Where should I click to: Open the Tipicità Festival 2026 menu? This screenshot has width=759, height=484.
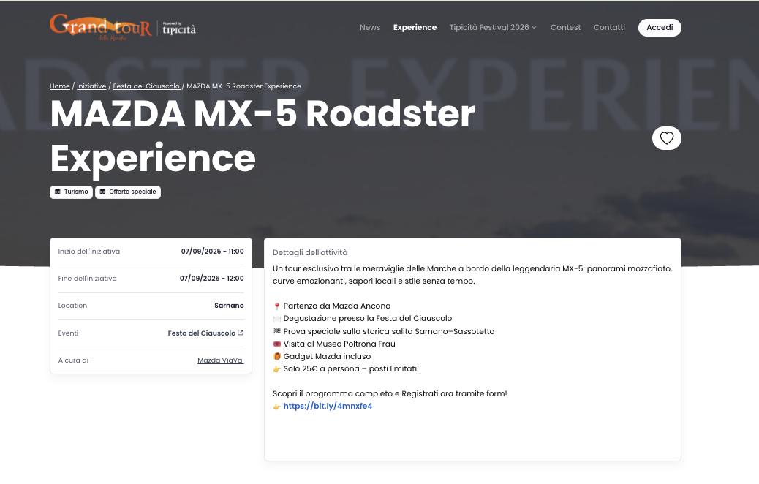click(493, 28)
